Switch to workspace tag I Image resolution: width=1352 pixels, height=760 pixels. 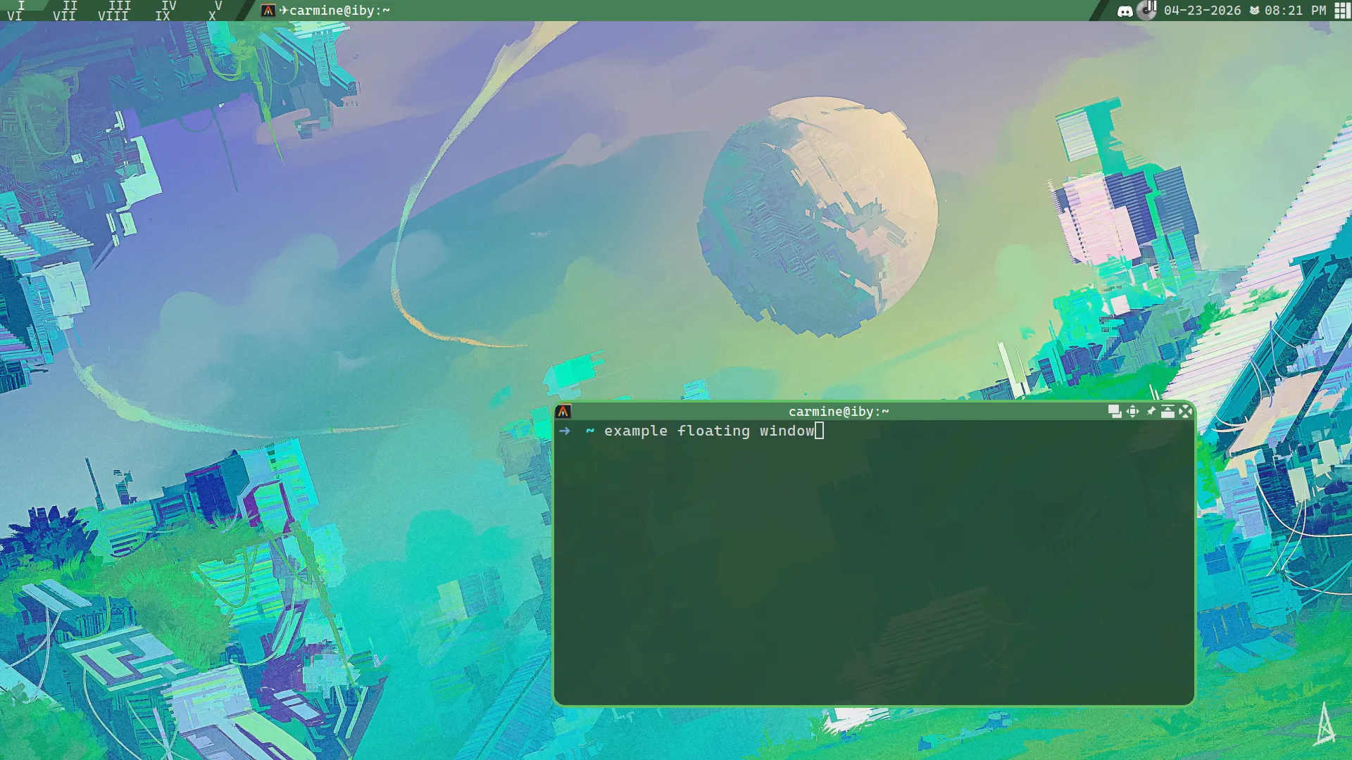tap(21, 6)
